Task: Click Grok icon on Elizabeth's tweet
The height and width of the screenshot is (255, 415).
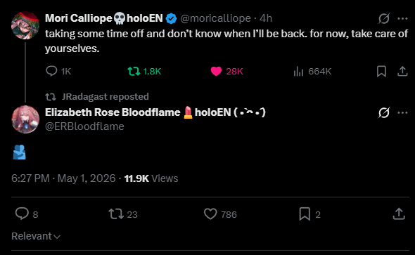Action: [x=383, y=113]
